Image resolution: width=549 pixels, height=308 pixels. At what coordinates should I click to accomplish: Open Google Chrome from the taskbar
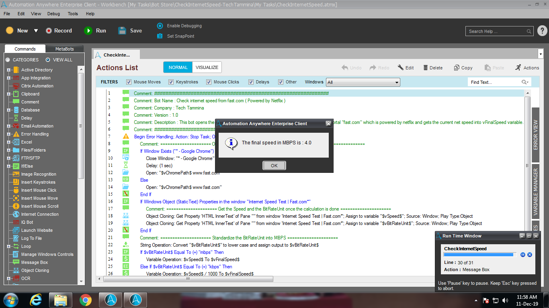tap(85, 300)
